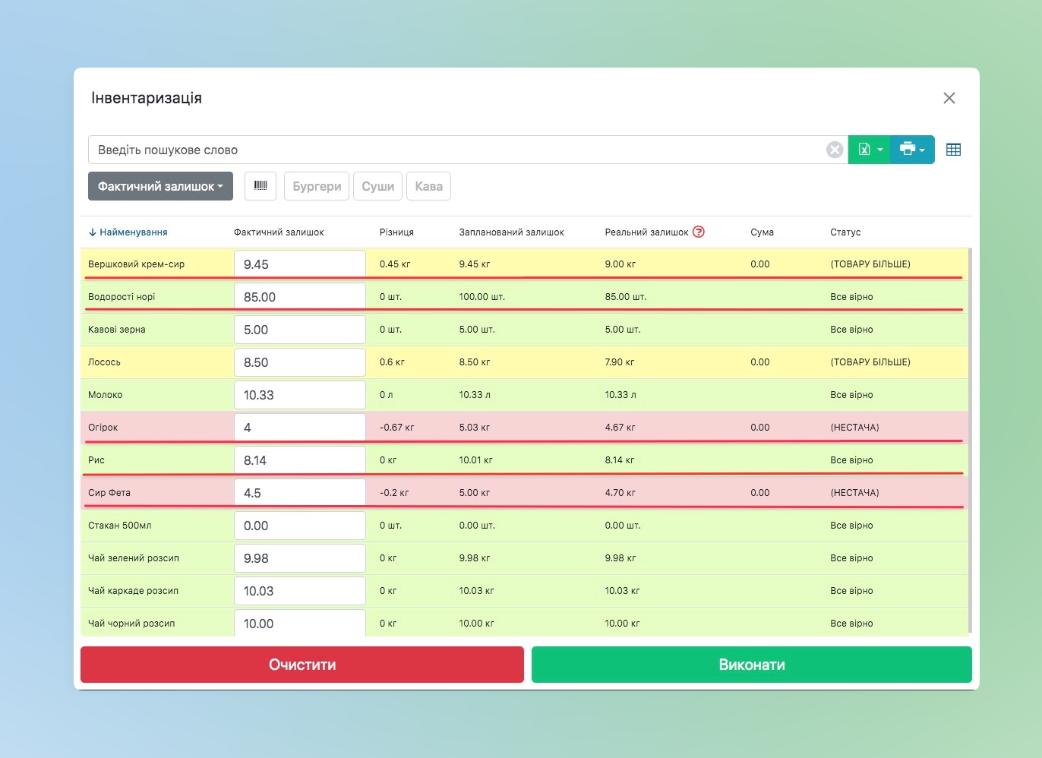Edit actual stock field for Лосось

click(x=299, y=362)
